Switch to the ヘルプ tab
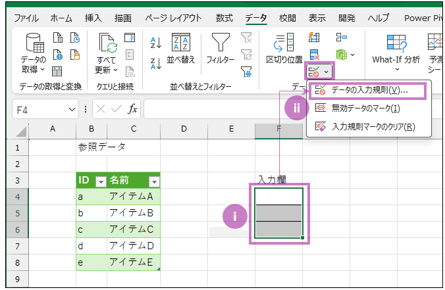 [379, 18]
